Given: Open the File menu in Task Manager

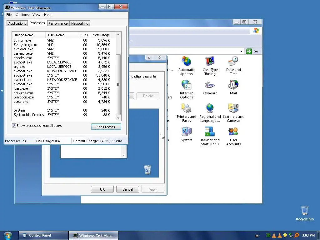Looking at the screenshot, I should point(9,15).
